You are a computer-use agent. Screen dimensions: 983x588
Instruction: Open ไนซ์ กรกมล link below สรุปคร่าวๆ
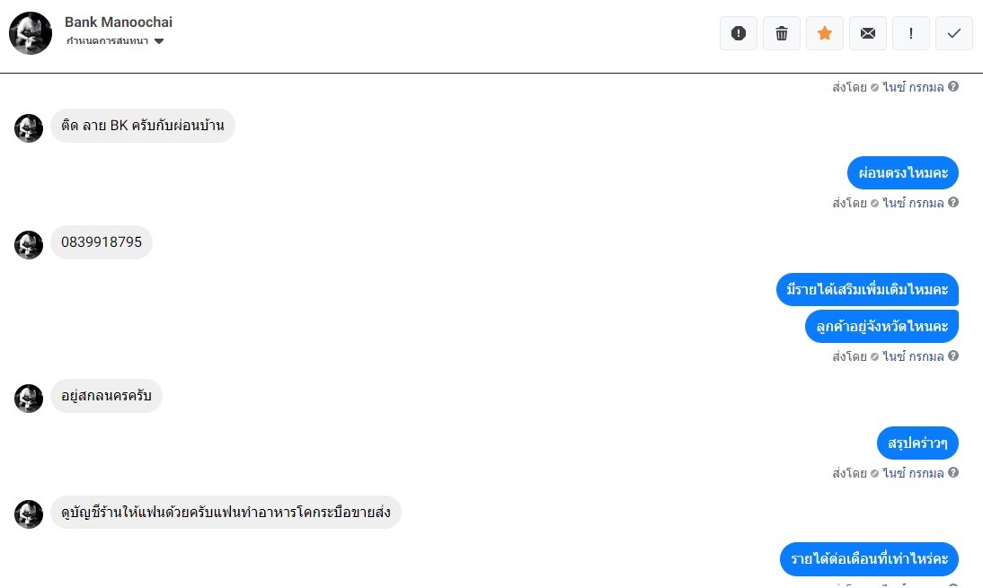(x=913, y=473)
